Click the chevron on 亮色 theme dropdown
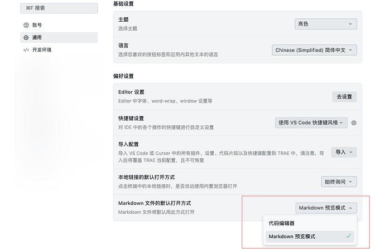This screenshot has width=385, height=251. pos(350,24)
